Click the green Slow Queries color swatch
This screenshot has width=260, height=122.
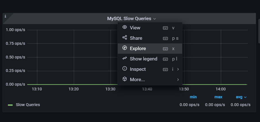10,105
